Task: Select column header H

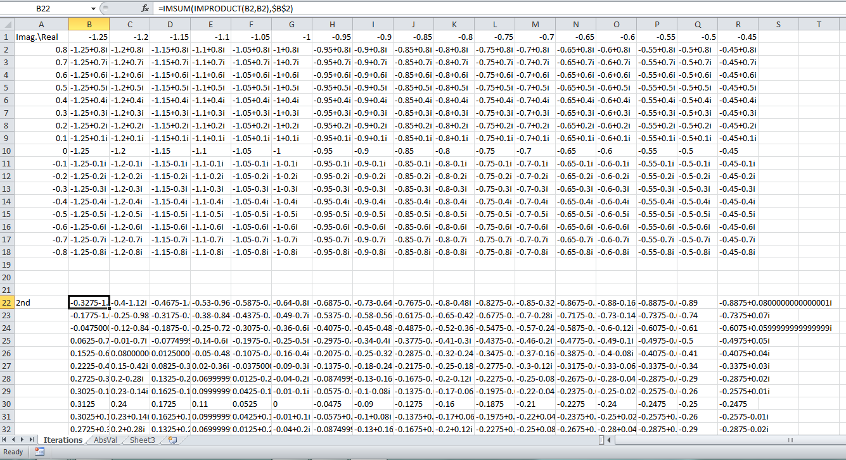Action: [331, 23]
